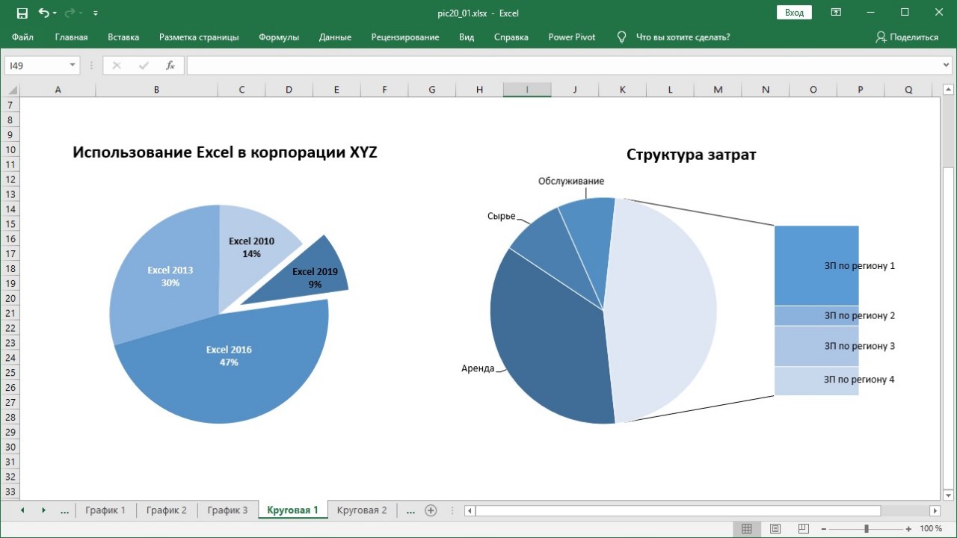Click the title 'Использование Excel в корпорации XYZ'
Screen dimensions: 957x538
[x=225, y=153]
